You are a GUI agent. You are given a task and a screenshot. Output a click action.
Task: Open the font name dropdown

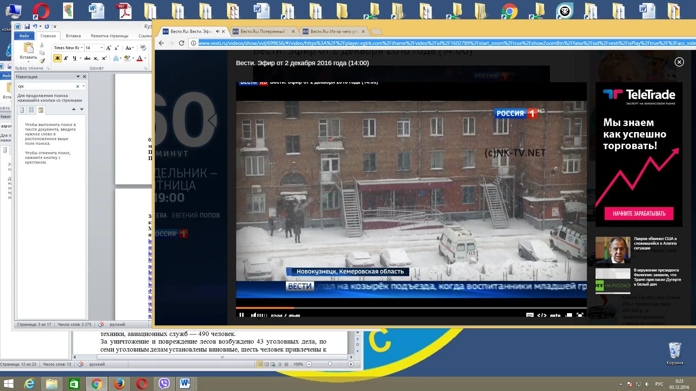click(82, 48)
